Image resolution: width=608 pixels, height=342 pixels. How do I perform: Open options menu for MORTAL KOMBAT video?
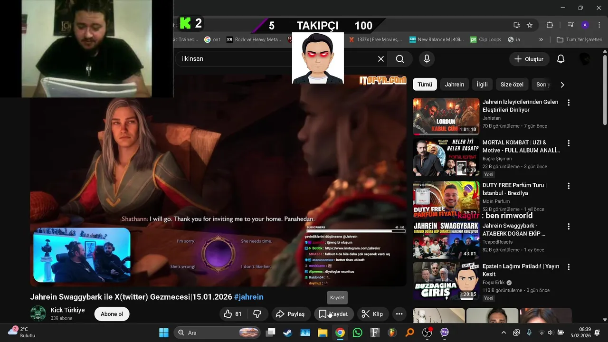tap(568, 143)
